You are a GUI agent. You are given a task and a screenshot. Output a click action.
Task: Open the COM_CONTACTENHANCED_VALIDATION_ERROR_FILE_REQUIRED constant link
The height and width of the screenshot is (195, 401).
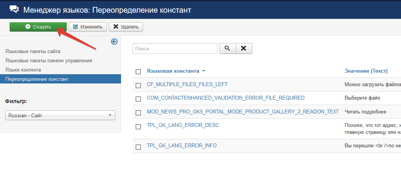coord(226,98)
